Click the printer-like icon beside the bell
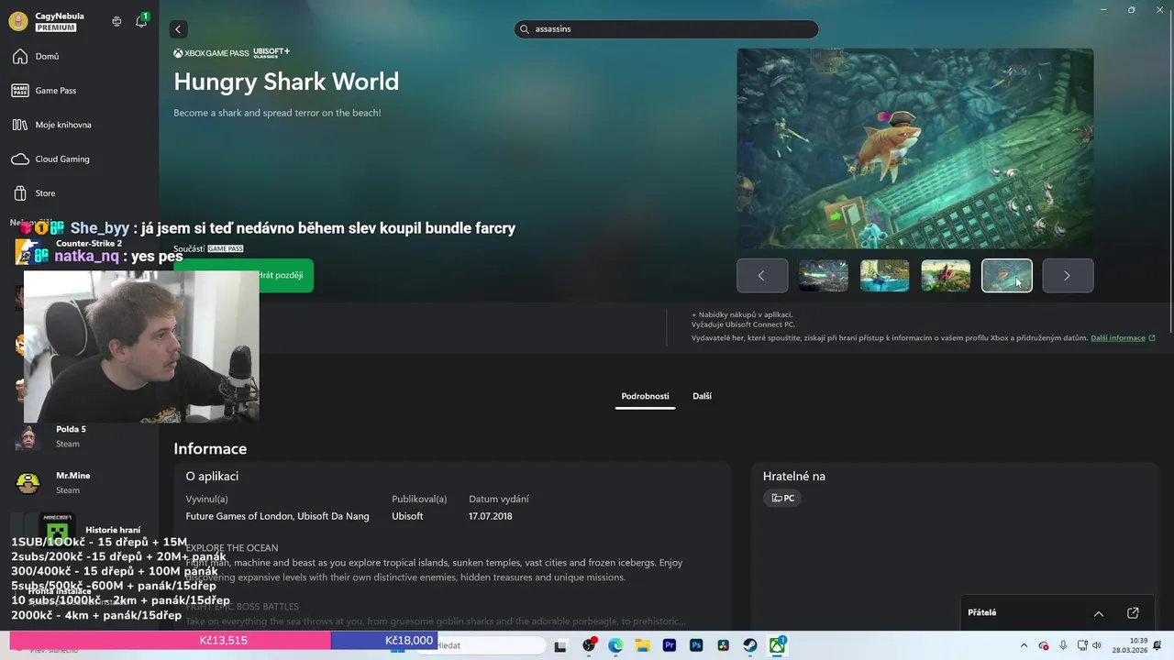 pyautogui.click(x=116, y=21)
